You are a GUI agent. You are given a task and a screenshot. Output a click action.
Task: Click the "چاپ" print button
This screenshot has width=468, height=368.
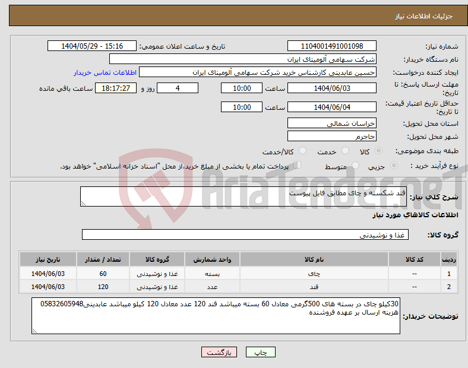(x=261, y=352)
